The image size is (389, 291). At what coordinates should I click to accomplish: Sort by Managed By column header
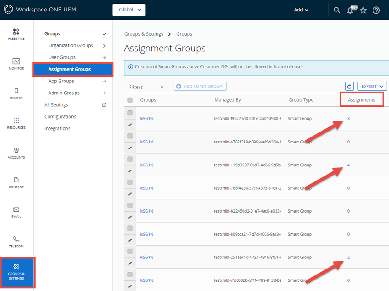[x=227, y=100]
